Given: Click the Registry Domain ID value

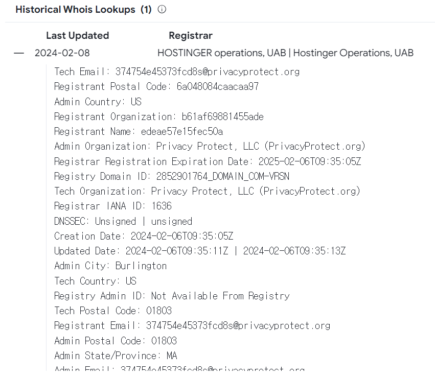Looking at the screenshot, I should (223, 176).
